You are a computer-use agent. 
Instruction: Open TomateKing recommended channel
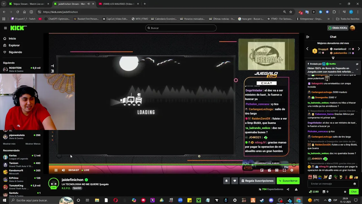coord(22,187)
